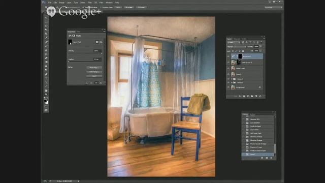This screenshot has width=325, height=183.
Task: Select the Quick Selection tool
Action: [46, 29]
